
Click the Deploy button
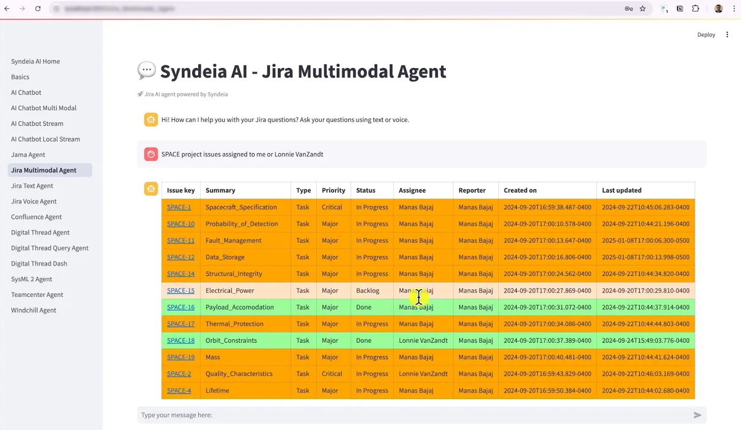[x=706, y=35]
